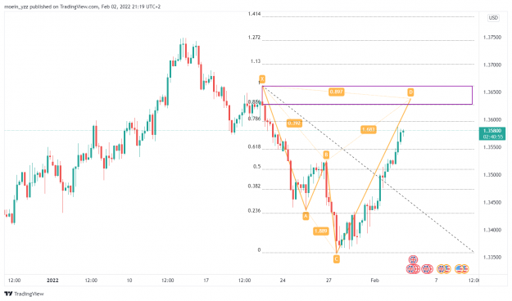The image size is (512, 301).
Task: Click the TradingView logo icon
Action: 8,294
